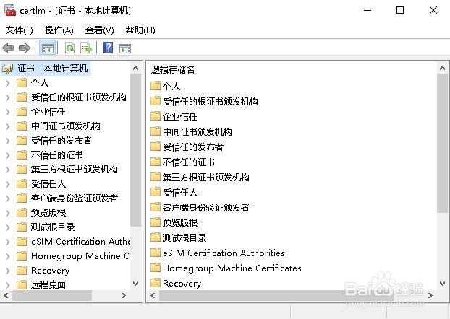Viewport: 450px width, 319px height.
Task: Open the 查看(V) menu
Action: pyautogui.click(x=99, y=30)
